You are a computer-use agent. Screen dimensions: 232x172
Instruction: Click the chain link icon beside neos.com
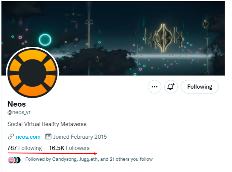click(x=11, y=137)
